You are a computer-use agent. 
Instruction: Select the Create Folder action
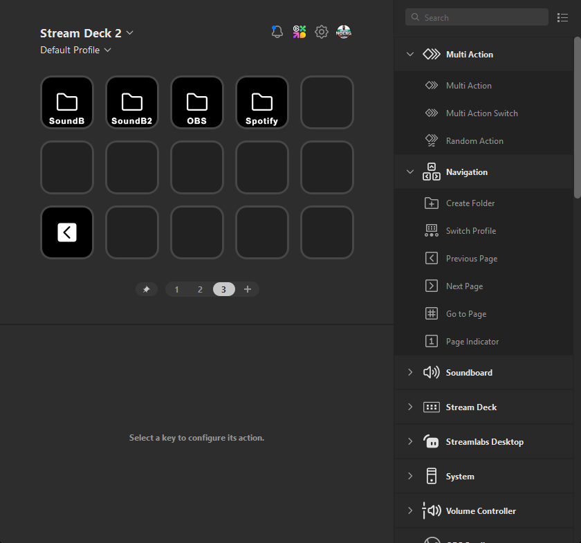[484, 203]
